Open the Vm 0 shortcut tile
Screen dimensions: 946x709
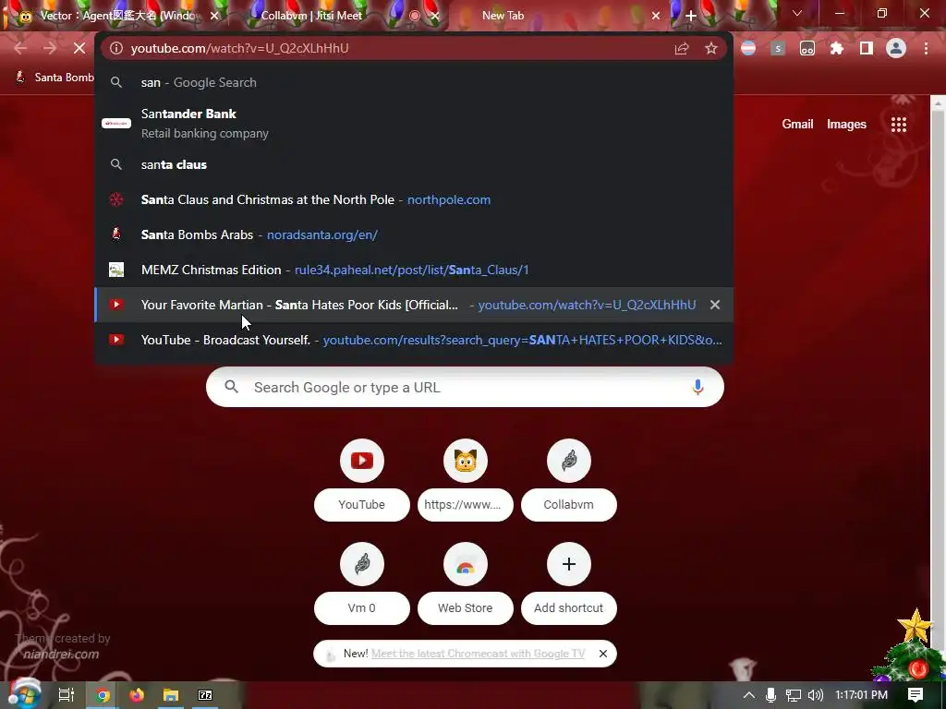(x=361, y=583)
